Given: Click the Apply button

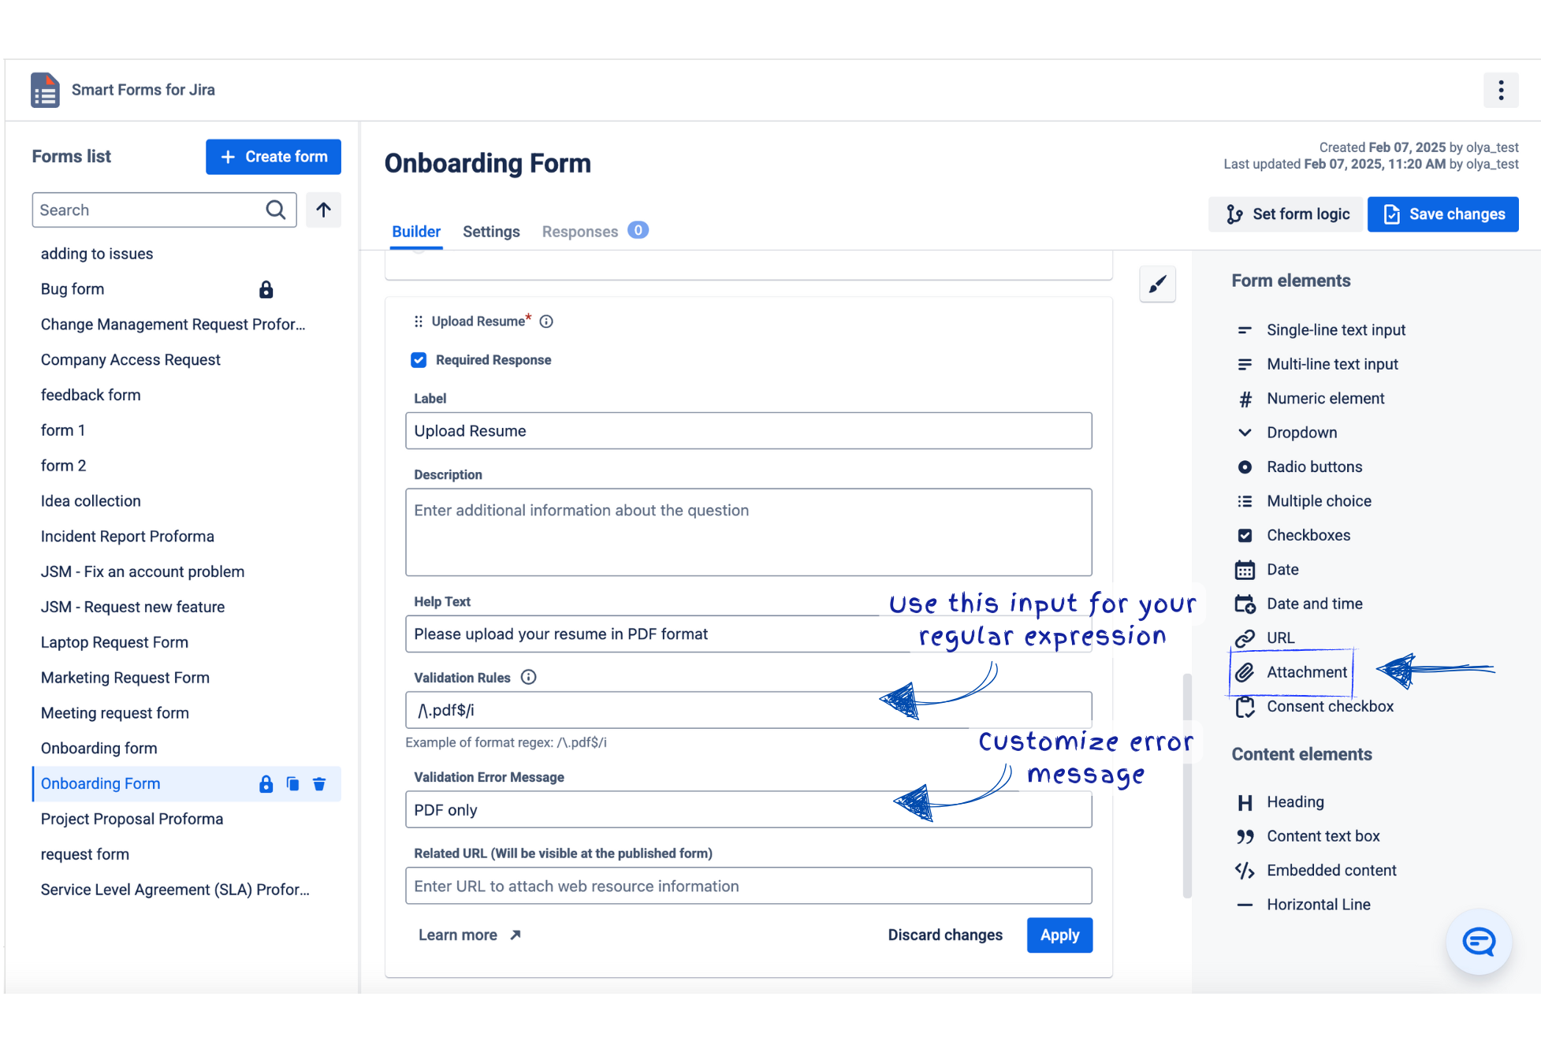Looking at the screenshot, I should point(1059,935).
